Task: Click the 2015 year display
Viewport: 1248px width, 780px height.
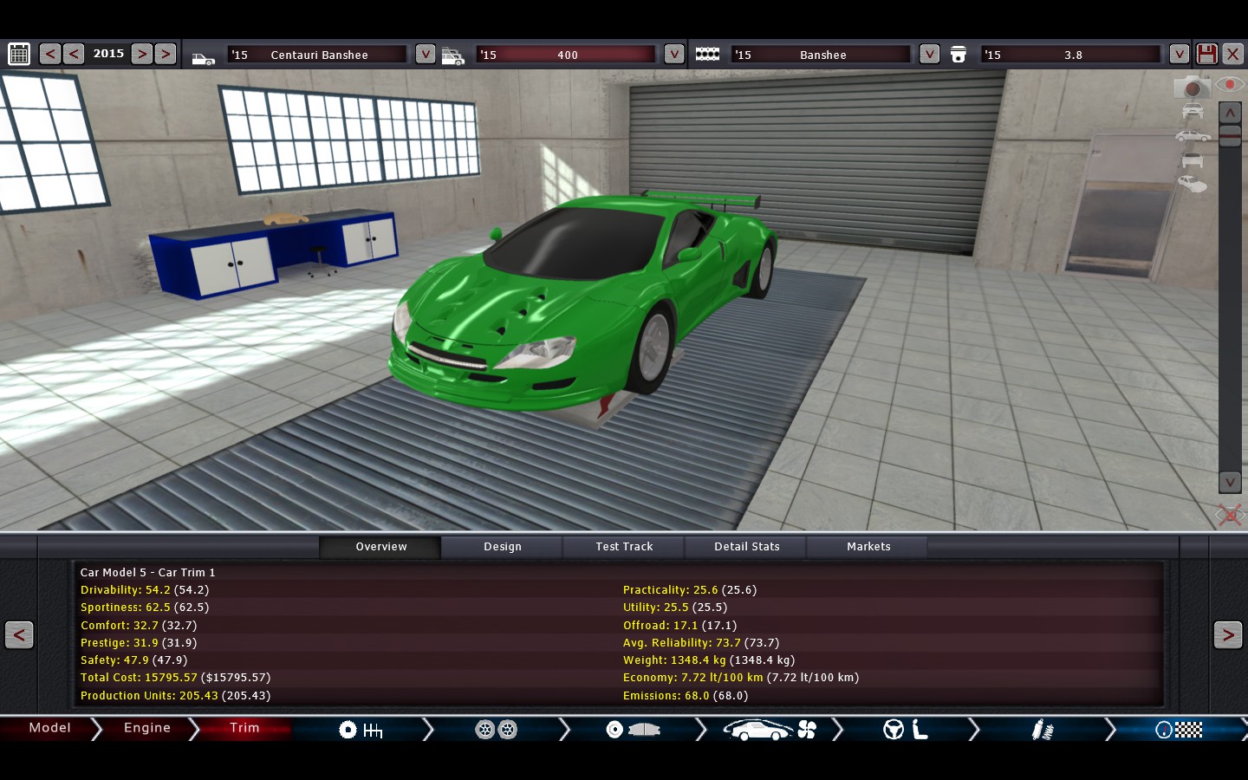Action: 108,54
